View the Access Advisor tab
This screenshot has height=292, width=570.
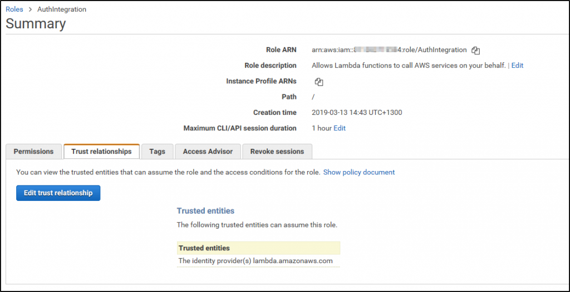208,152
